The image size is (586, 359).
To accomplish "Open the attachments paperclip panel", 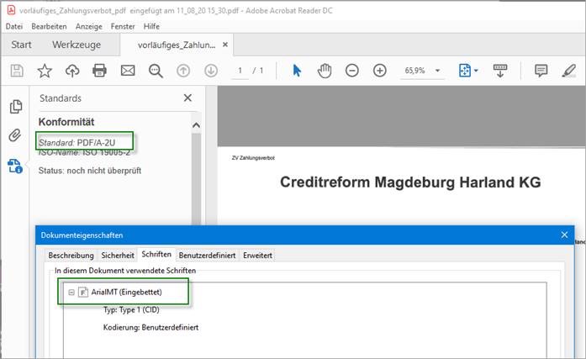I will pyautogui.click(x=15, y=135).
